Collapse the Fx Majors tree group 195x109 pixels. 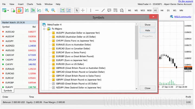[x=44, y=29]
